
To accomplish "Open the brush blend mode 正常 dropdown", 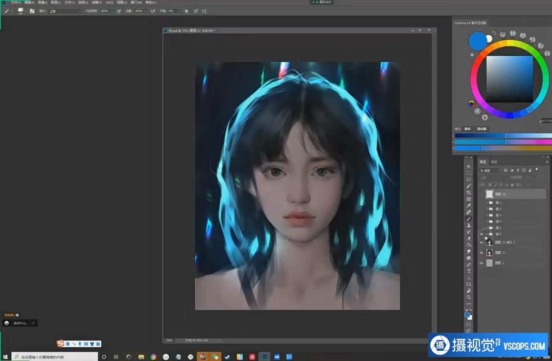I will coord(65,11).
